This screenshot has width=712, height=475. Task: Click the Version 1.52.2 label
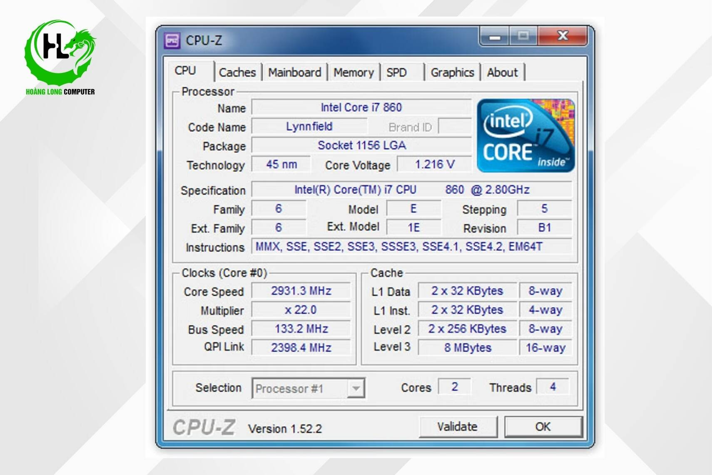(x=285, y=429)
